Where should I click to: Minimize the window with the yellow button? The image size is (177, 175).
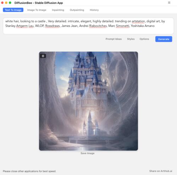point(6,2)
